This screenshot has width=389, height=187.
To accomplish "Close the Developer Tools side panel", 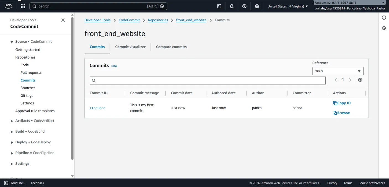I will [63, 20].
